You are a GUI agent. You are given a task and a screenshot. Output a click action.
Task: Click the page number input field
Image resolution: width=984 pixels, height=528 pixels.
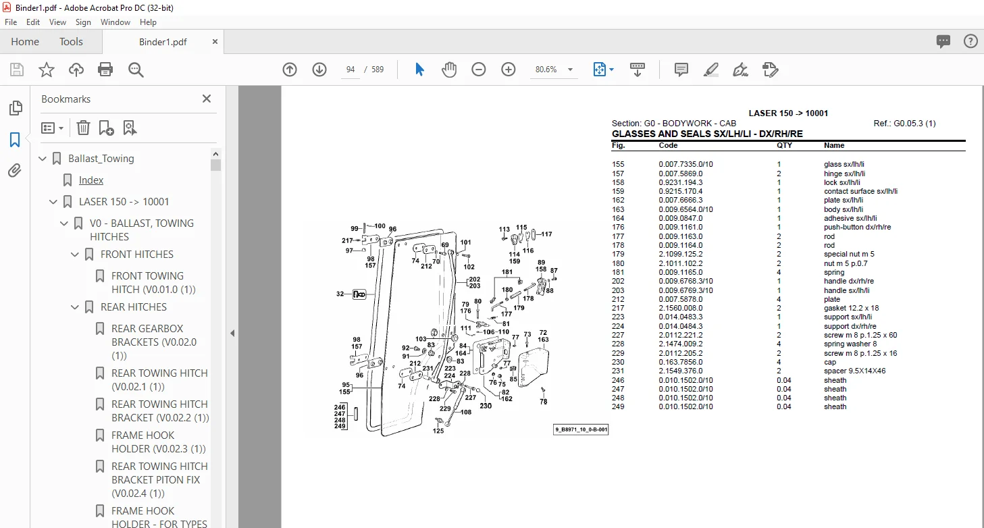coord(351,70)
